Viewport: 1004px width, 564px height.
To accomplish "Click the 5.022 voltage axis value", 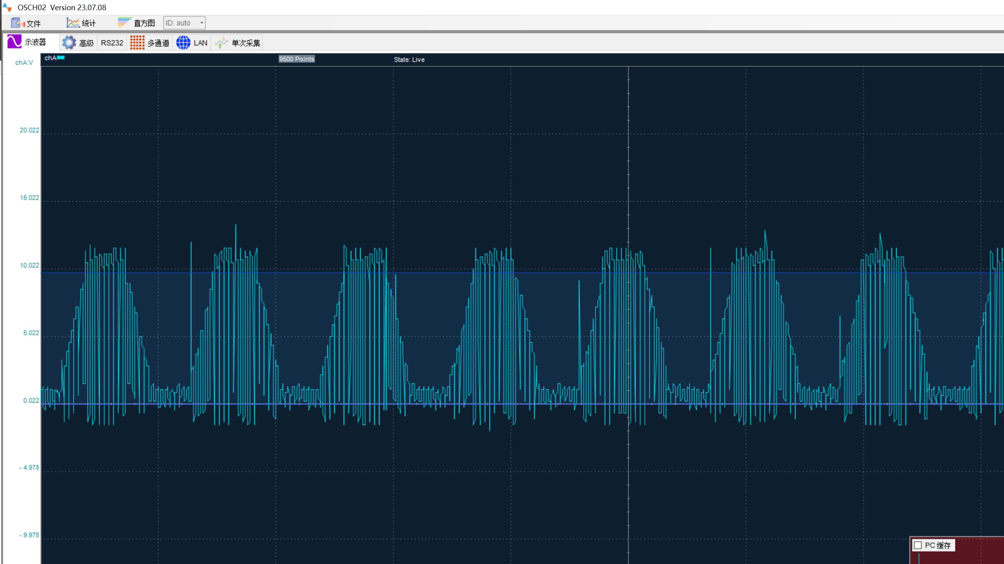I will pyautogui.click(x=31, y=333).
